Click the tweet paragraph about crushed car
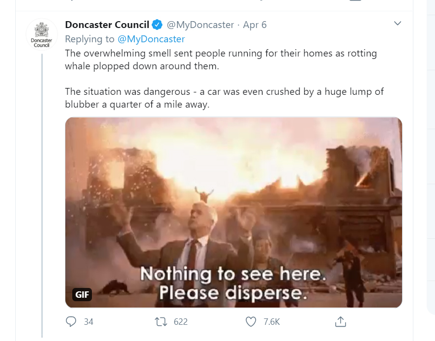The height and width of the screenshot is (341, 435). tap(224, 98)
